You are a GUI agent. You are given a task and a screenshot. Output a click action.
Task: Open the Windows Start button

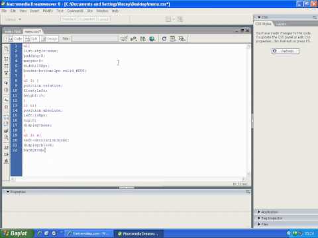pyautogui.click(x=17, y=233)
